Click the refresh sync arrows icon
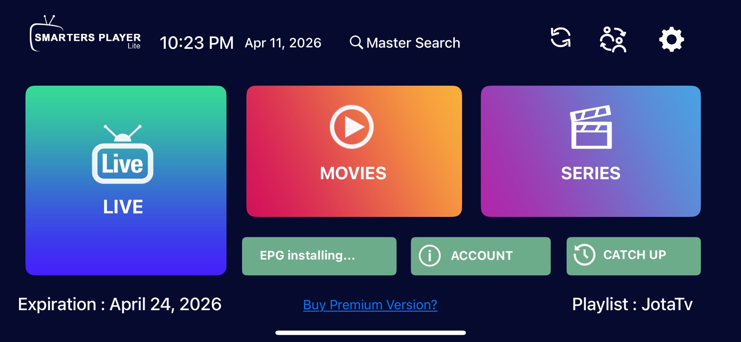741x342 pixels. tap(560, 38)
